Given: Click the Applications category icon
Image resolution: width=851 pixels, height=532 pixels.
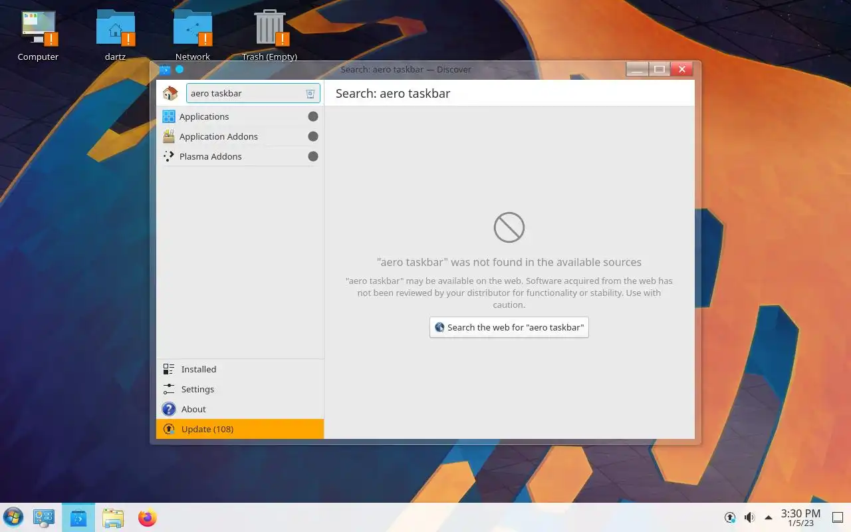Looking at the screenshot, I should click(169, 116).
